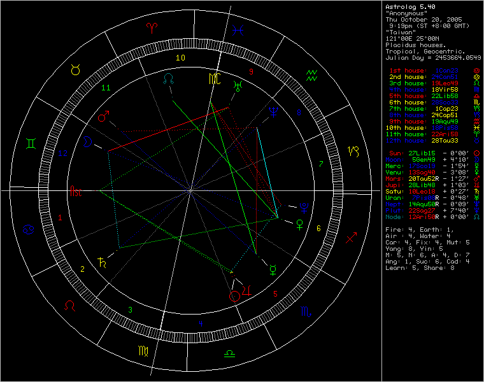Select the '4th house: 18Vir58' row
This screenshot has height=382, width=484.
(x=433, y=90)
